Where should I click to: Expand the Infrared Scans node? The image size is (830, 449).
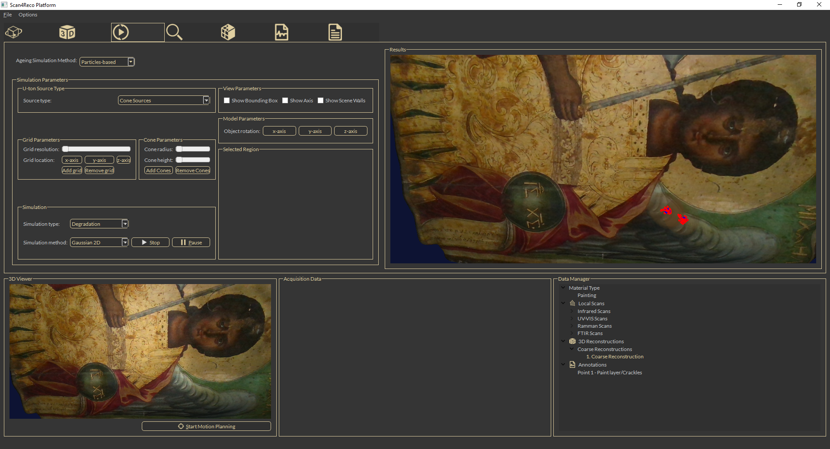click(572, 311)
